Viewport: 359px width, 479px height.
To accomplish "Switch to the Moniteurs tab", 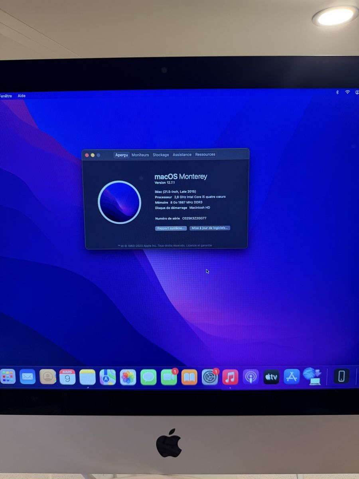I will (140, 155).
